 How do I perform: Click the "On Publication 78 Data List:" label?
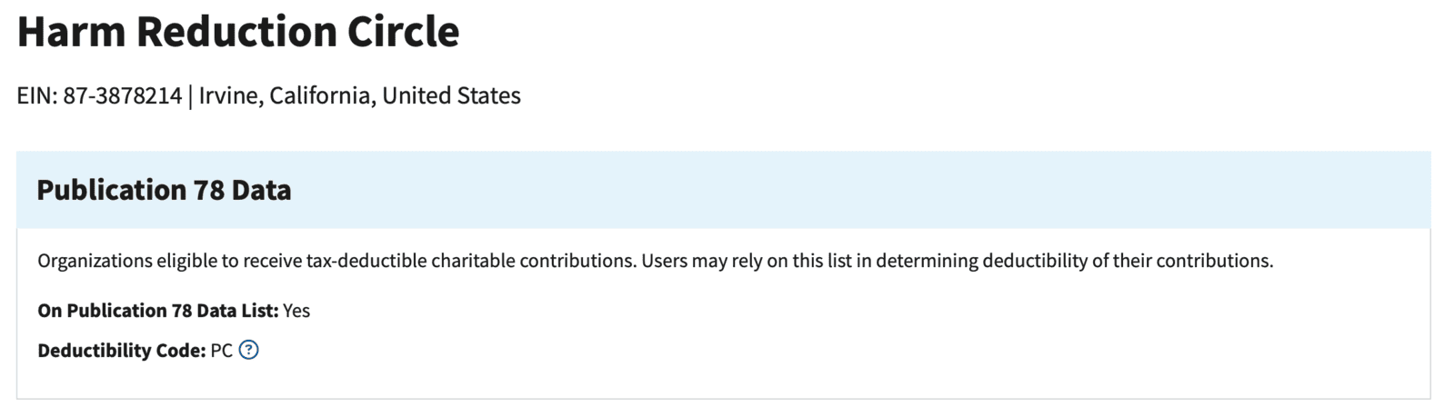click(x=157, y=311)
